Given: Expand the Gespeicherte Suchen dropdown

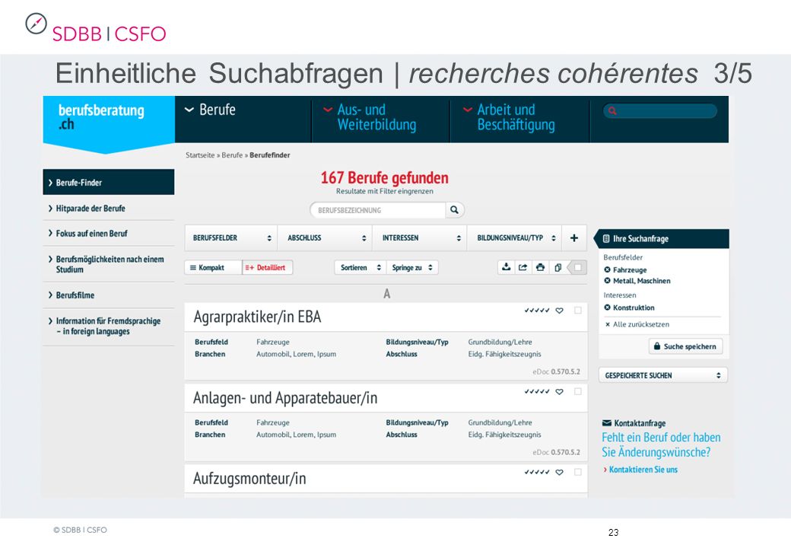Looking at the screenshot, I should [663, 375].
